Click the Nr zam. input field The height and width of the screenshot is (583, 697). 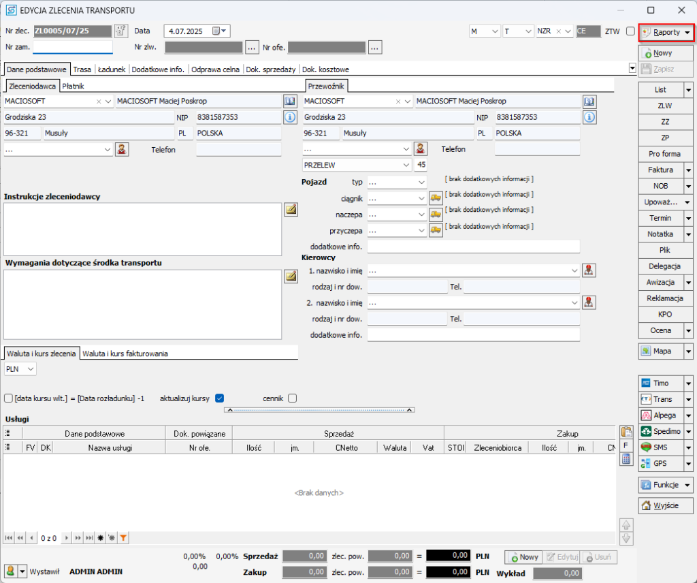pos(73,47)
